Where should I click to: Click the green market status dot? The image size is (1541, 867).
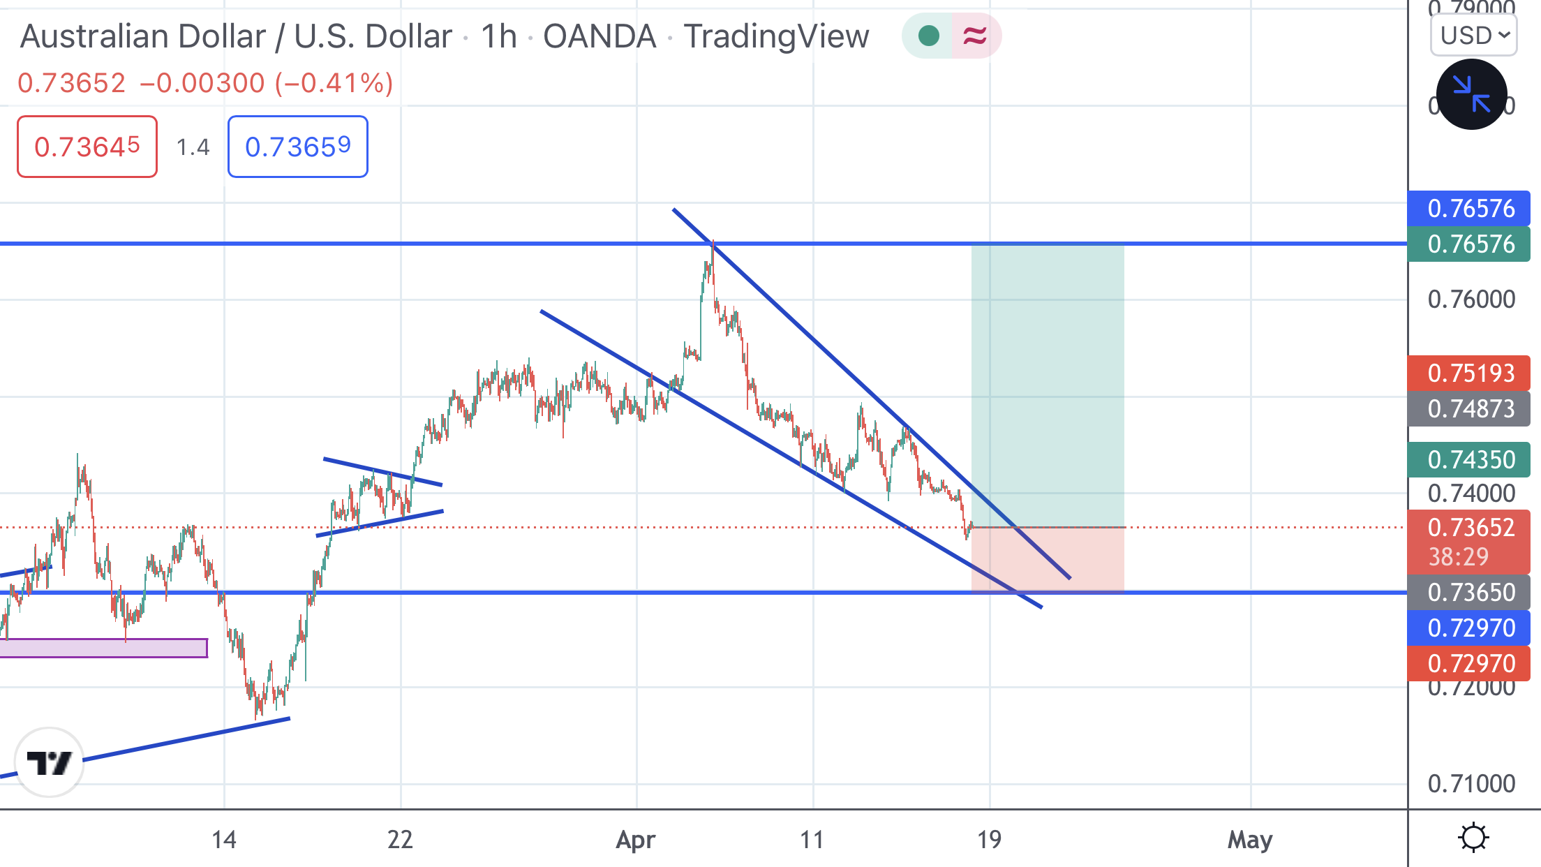point(928,36)
